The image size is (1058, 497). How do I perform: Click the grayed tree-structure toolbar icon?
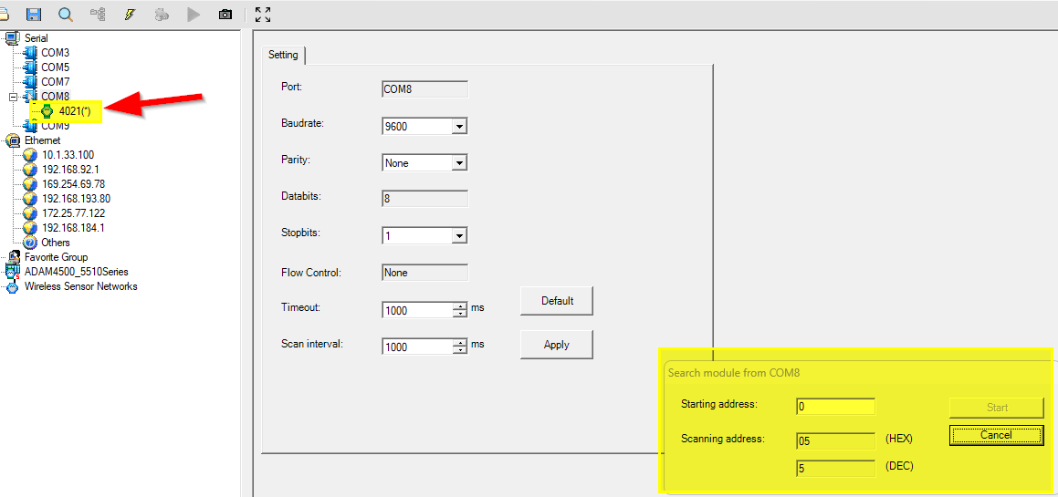click(98, 15)
